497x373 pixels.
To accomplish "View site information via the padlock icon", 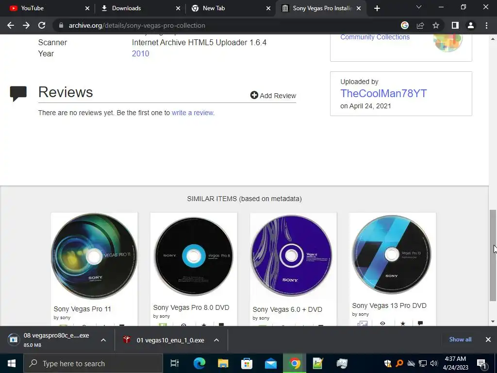I will (61, 25).
